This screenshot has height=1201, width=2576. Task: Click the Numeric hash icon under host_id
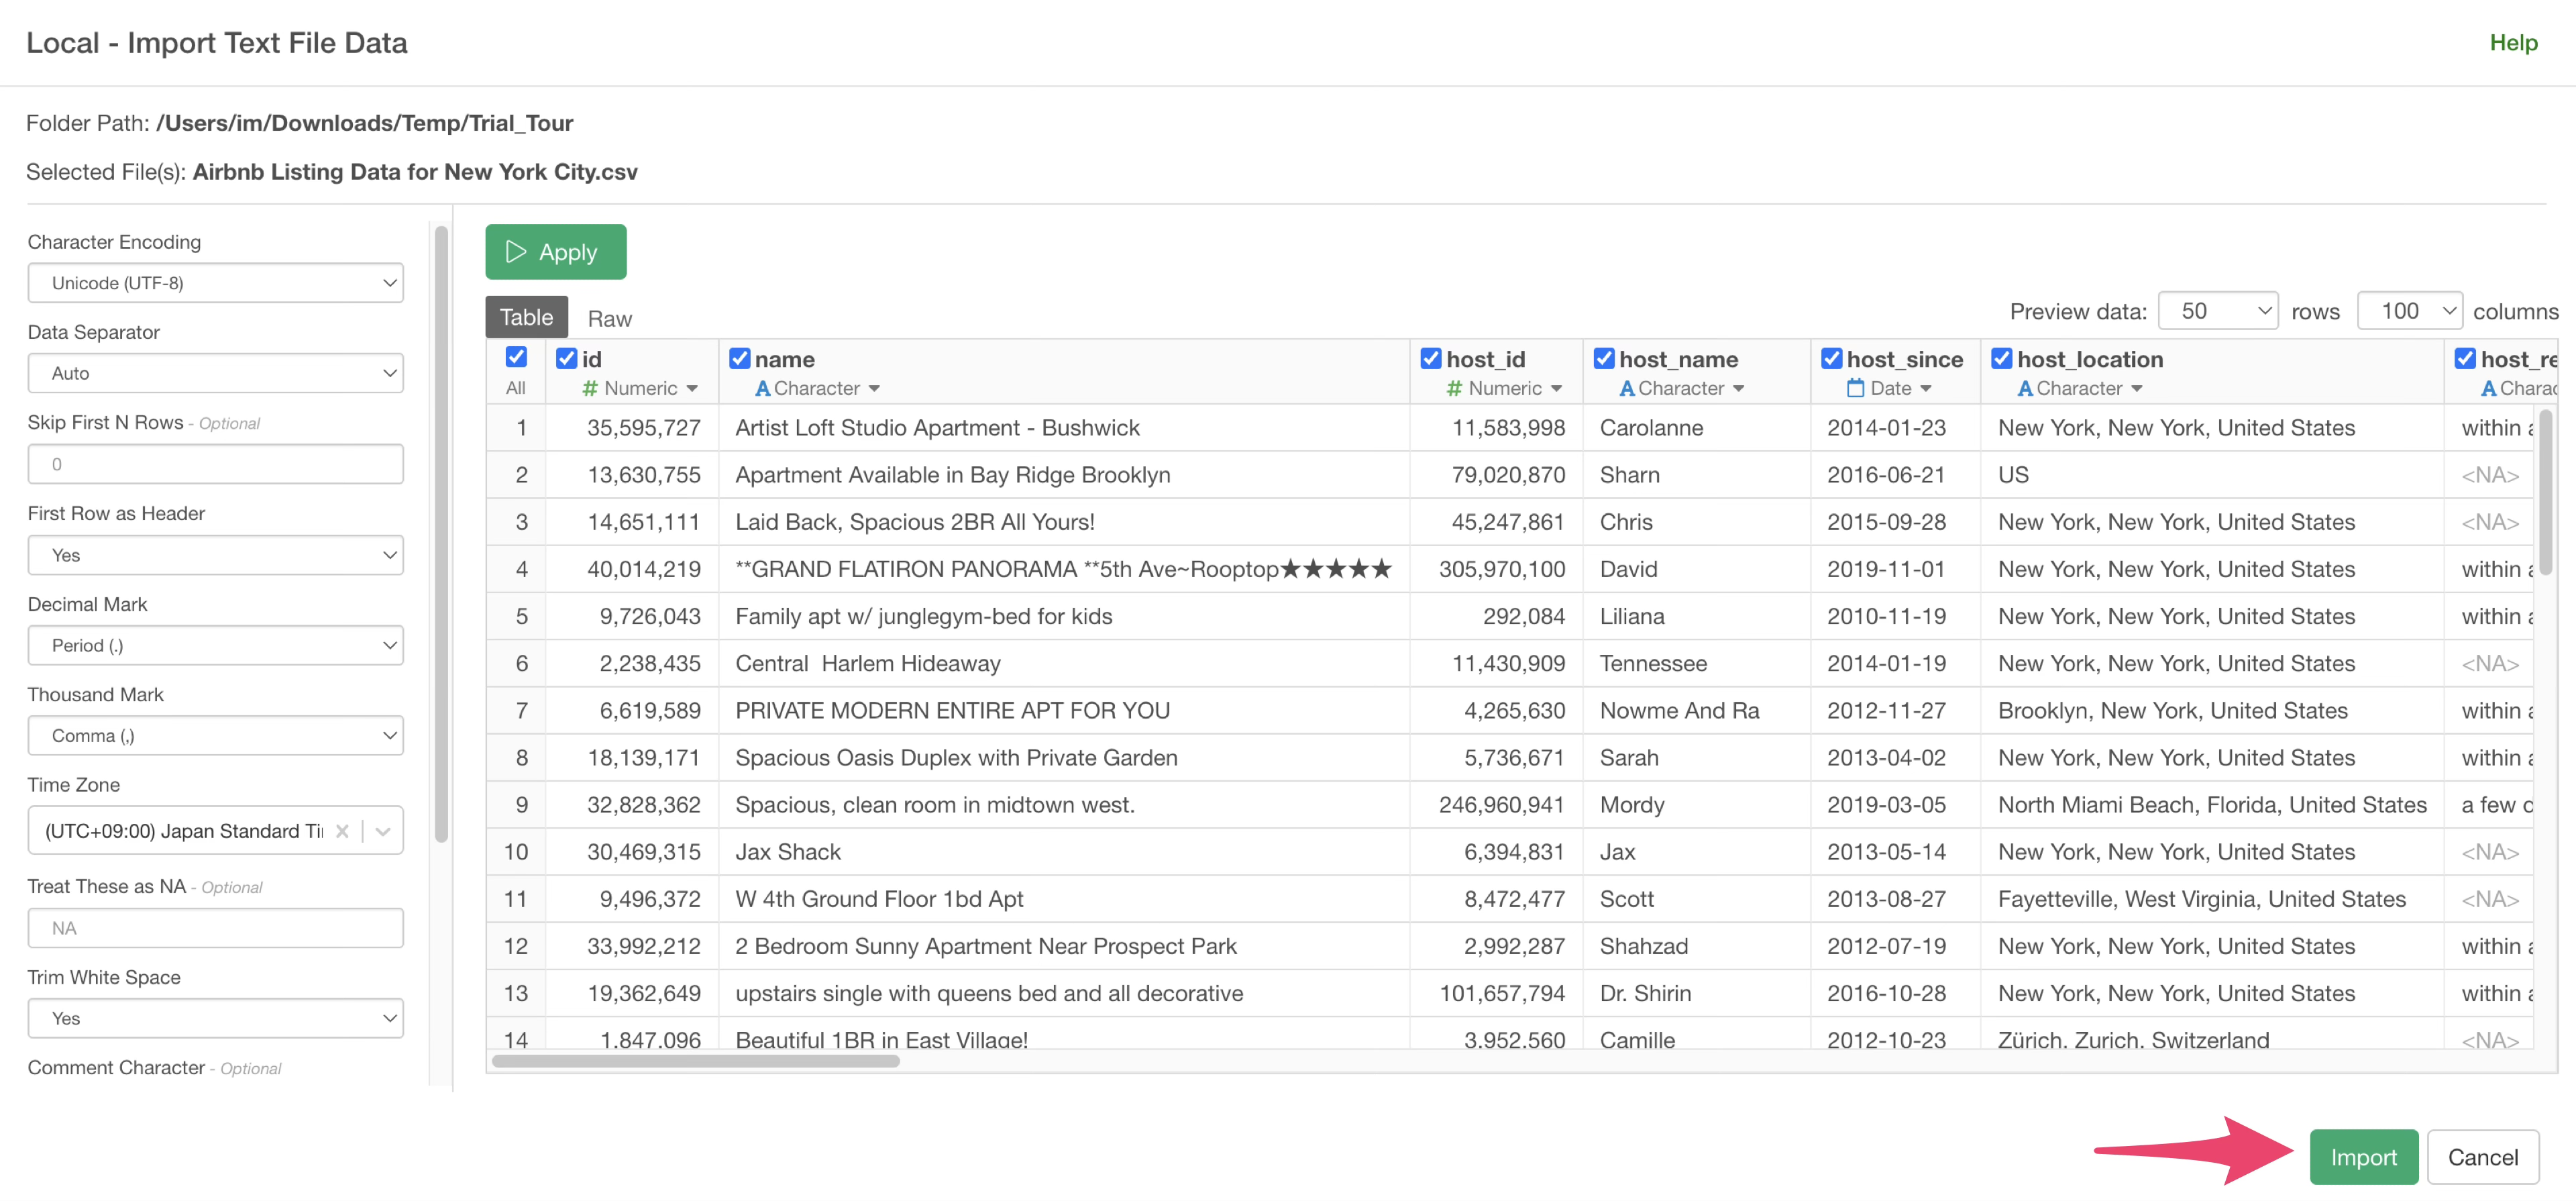tap(1454, 388)
